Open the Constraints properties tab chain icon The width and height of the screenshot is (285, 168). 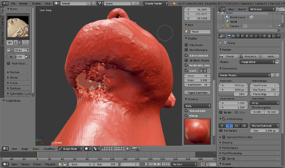252,36
